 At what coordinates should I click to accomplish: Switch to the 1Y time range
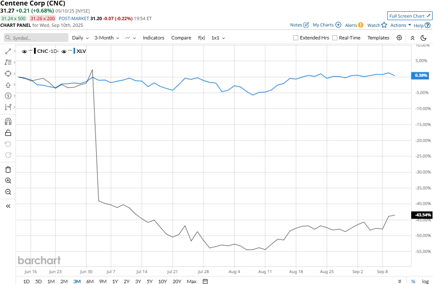(x=115, y=281)
